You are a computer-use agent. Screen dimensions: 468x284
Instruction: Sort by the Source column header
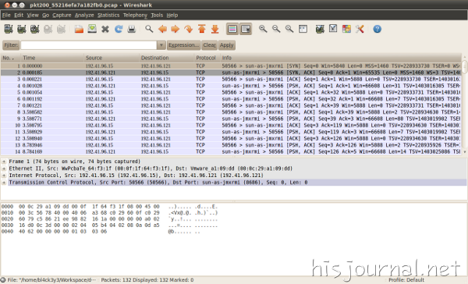coord(112,58)
